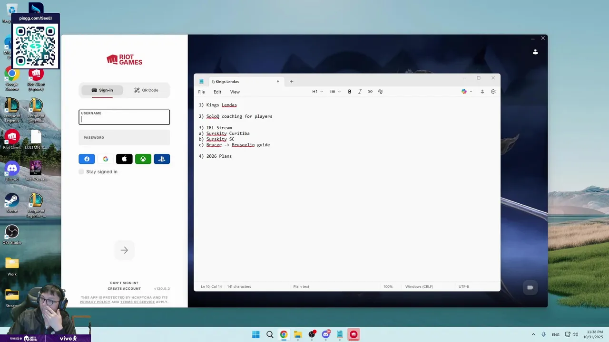The height and width of the screenshot is (342, 609).
Task: Open File Explorer from taskbar
Action: point(298,334)
